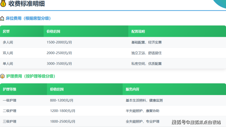The image size is (226, 127).
Task: Click the 搜狐号@搜狐焦点白银站 watermark
Action: pos(196,122)
